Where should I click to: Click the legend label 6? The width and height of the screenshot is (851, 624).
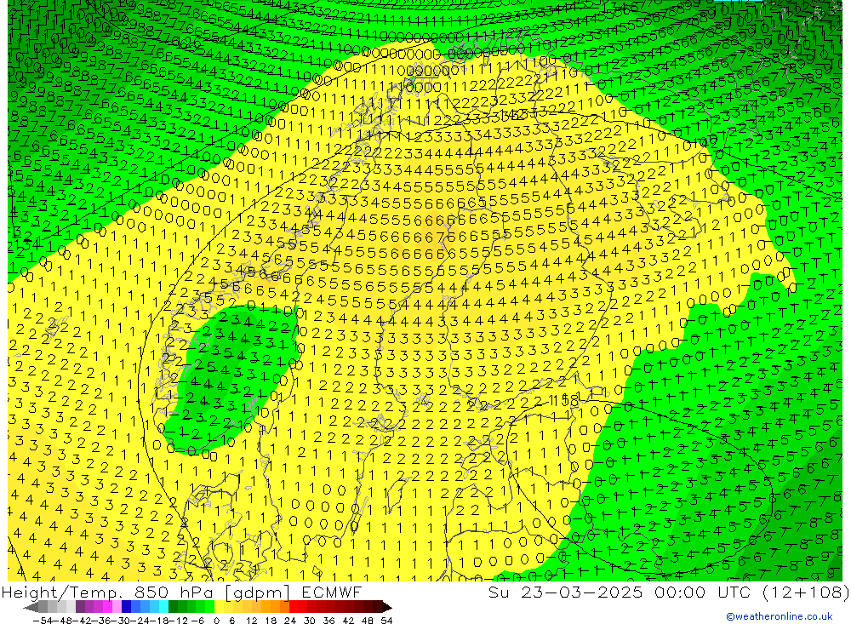point(231,621)
